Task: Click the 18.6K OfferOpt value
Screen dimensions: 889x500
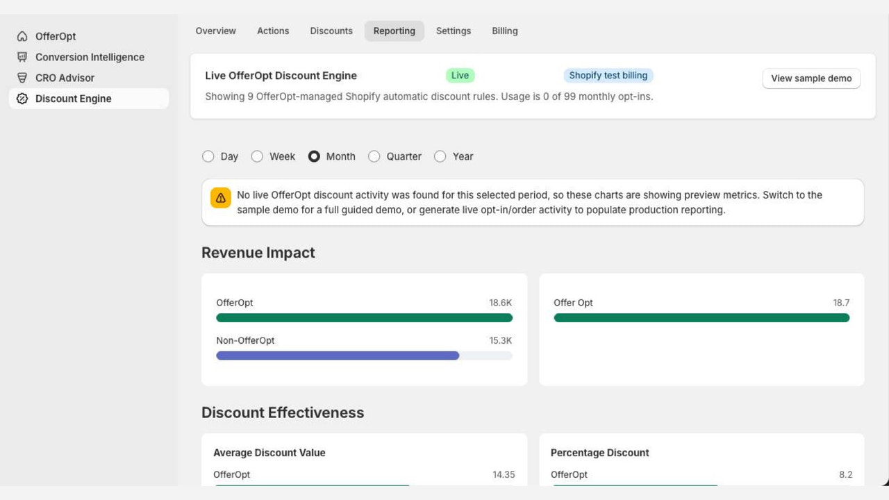Action: point(500,303)
